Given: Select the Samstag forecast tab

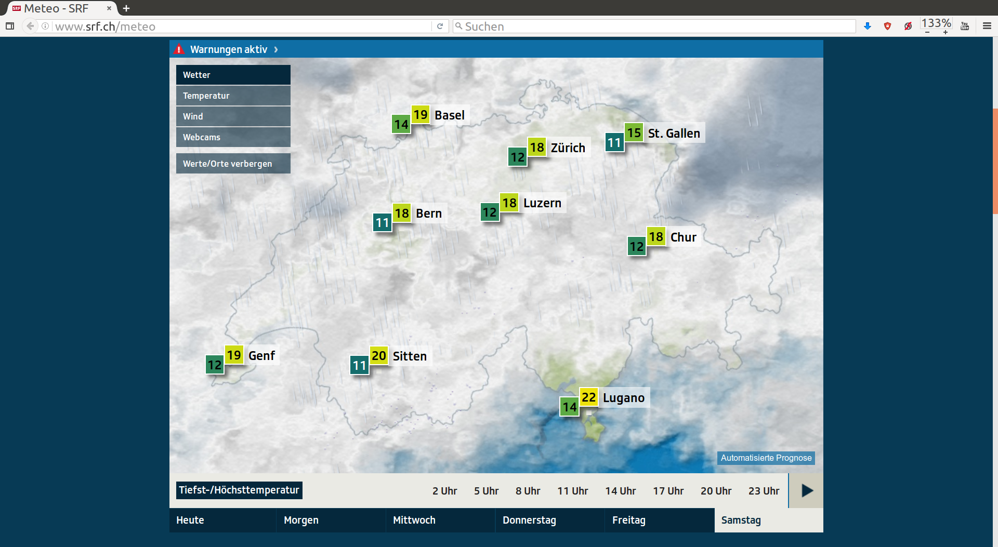Looking at the screenshot, I should [x=769, y=520].
